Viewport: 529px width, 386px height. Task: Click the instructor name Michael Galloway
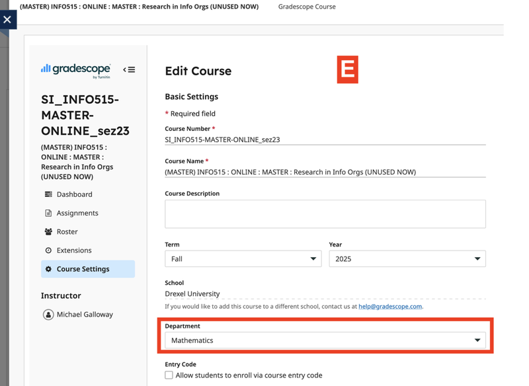click(85, 315)
